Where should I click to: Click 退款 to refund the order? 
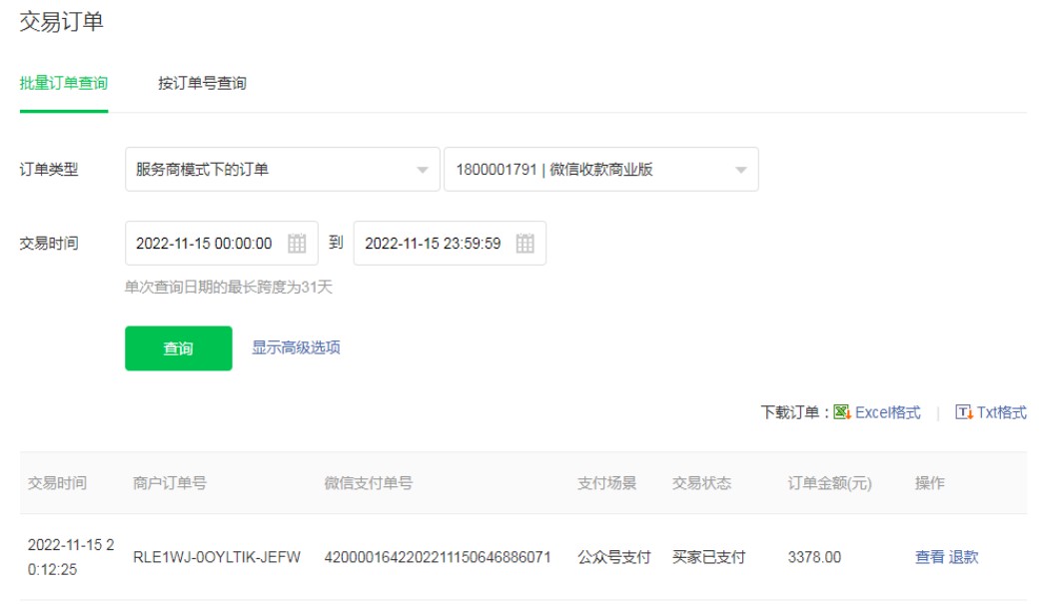(x=964, y=557)
